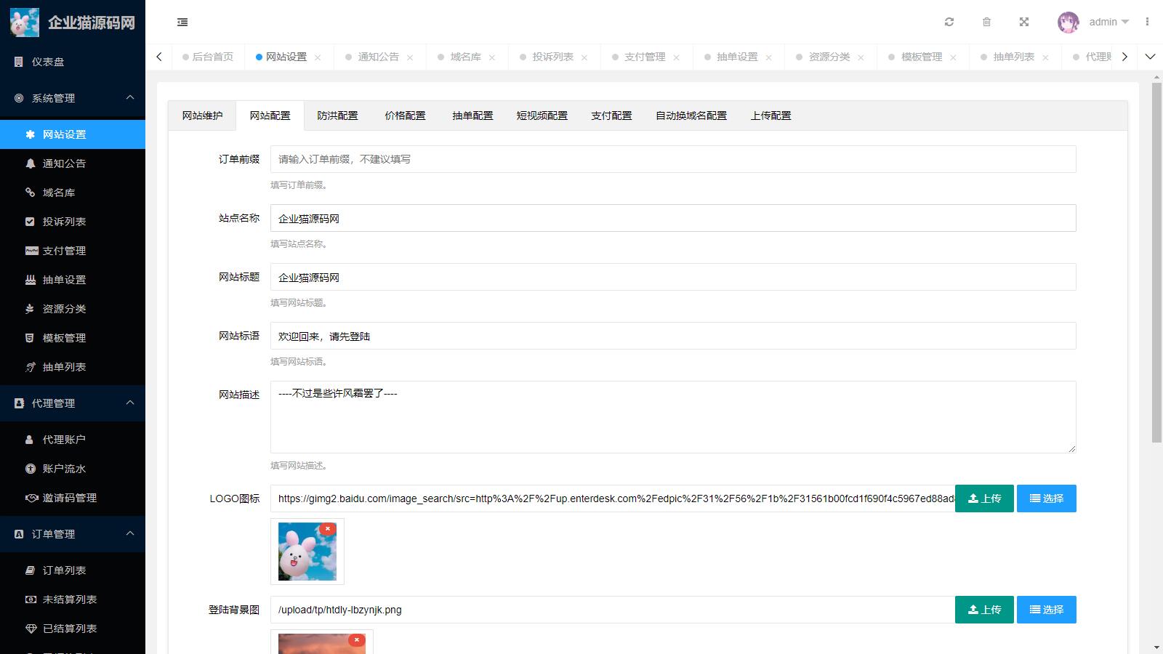Click the refresh icon in top bar

click(949, 22)
